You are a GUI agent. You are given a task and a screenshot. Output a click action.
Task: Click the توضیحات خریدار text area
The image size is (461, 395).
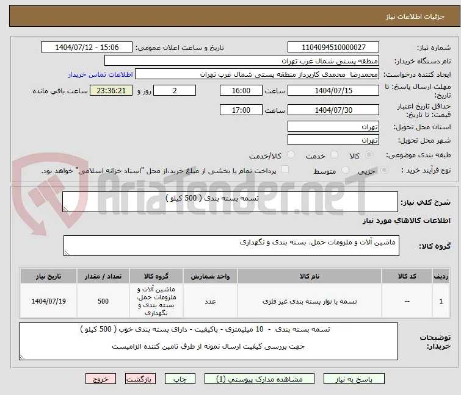(x=208, y=341)
